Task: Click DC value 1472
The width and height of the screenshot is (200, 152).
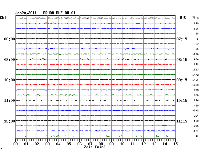Action: (x=195, y=75)
